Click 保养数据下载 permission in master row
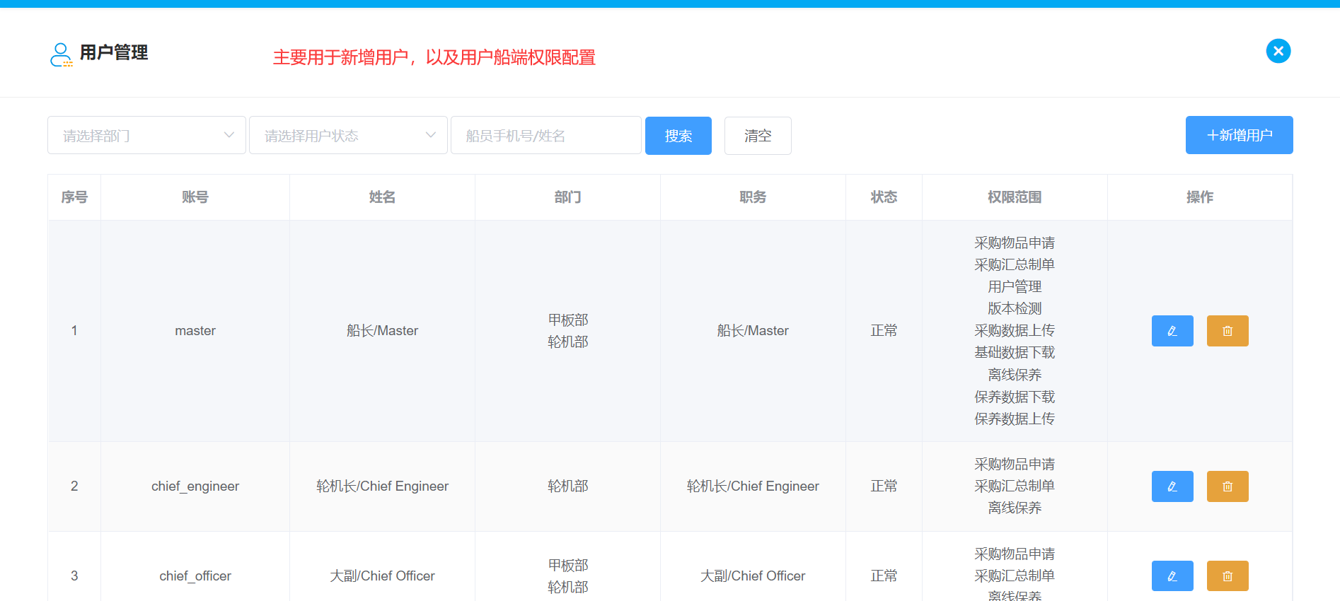 point(1015,397)
